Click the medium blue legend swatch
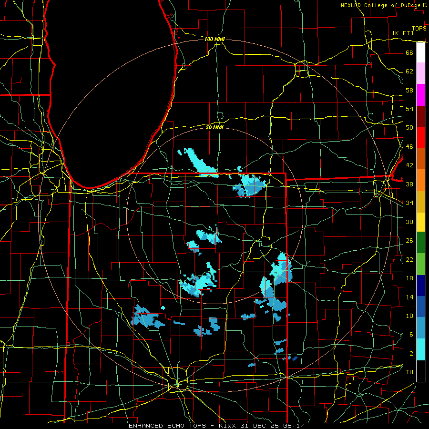Screen dimensions: 429x429 [x=421, y=306]
